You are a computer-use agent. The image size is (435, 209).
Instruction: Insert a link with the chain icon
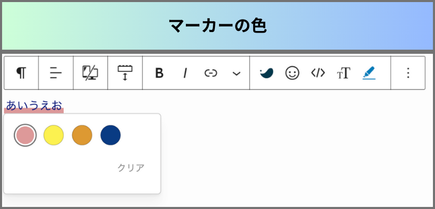(211, 73)
